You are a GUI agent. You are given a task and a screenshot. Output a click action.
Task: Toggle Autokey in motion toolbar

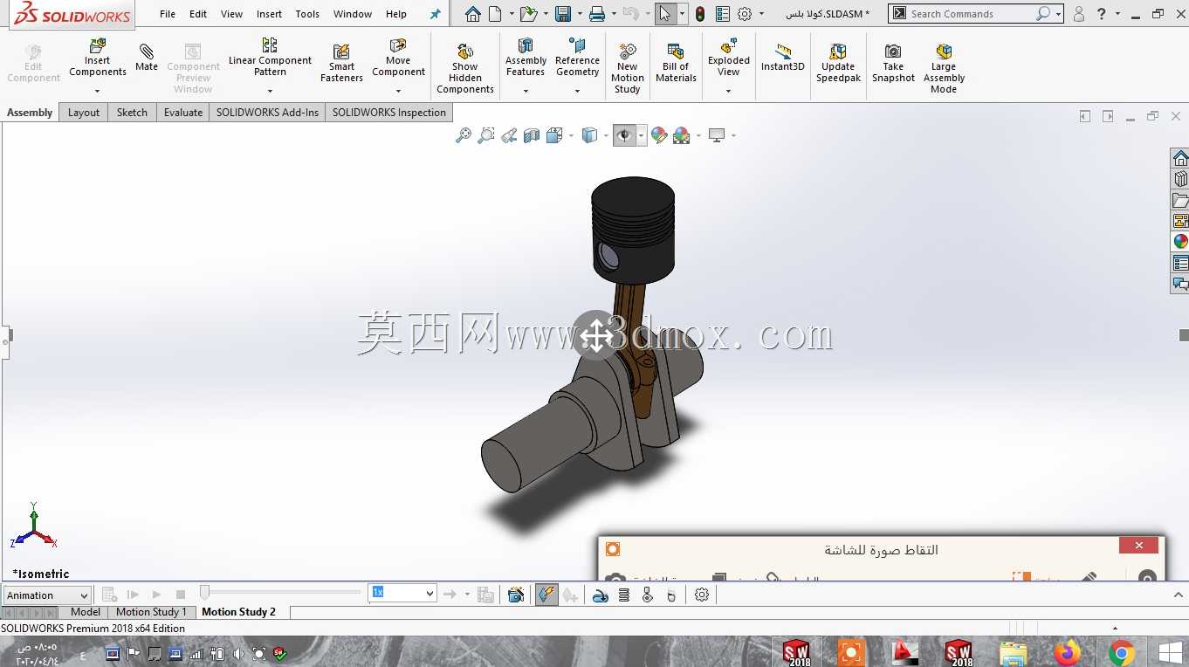[546, 595]
